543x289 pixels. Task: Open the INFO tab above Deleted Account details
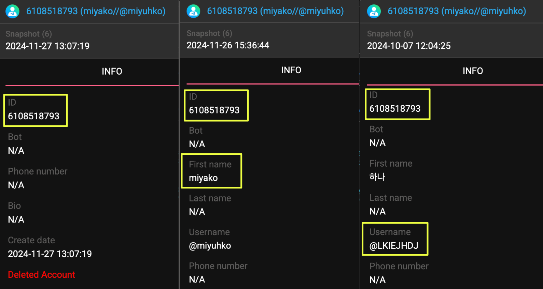click(x=112, y=72)
